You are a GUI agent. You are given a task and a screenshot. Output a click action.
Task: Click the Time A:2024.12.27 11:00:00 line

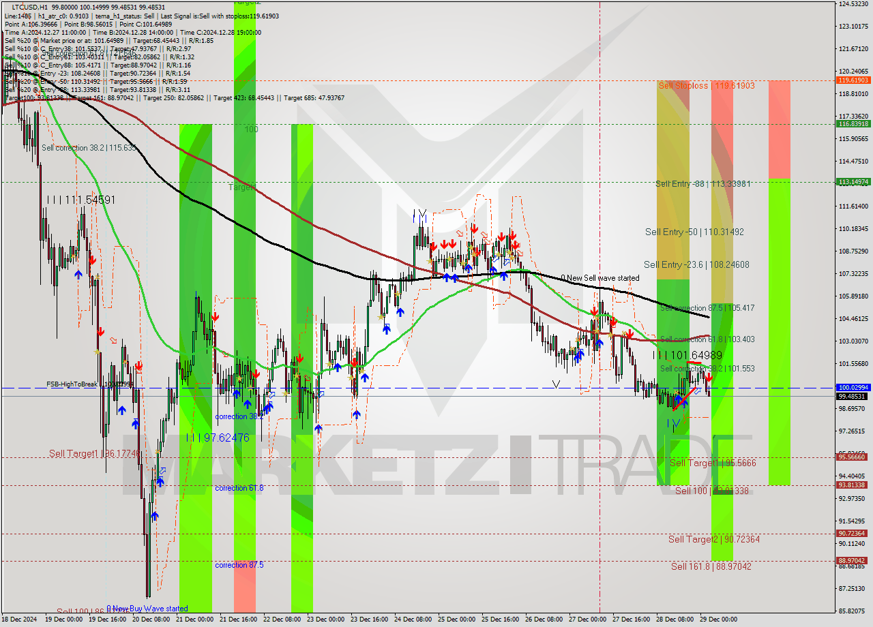(45, 32)
